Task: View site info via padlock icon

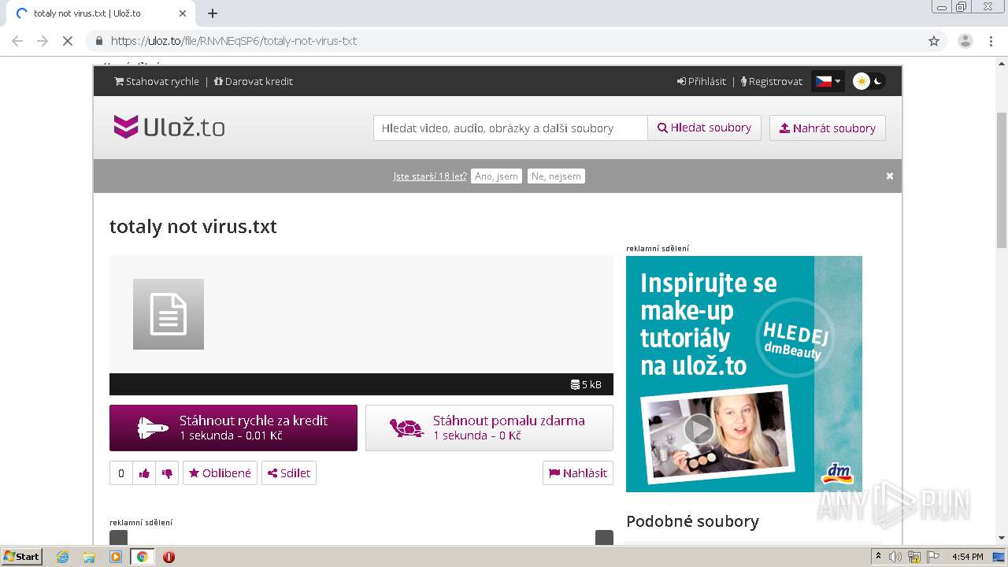Action: click(x=99, y=41)
